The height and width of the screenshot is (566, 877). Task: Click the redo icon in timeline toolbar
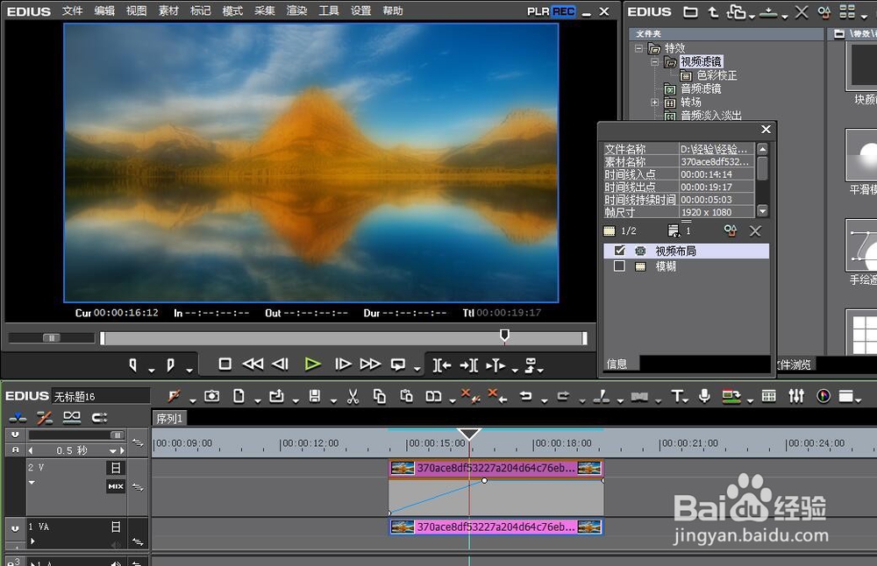click(563, 396)
